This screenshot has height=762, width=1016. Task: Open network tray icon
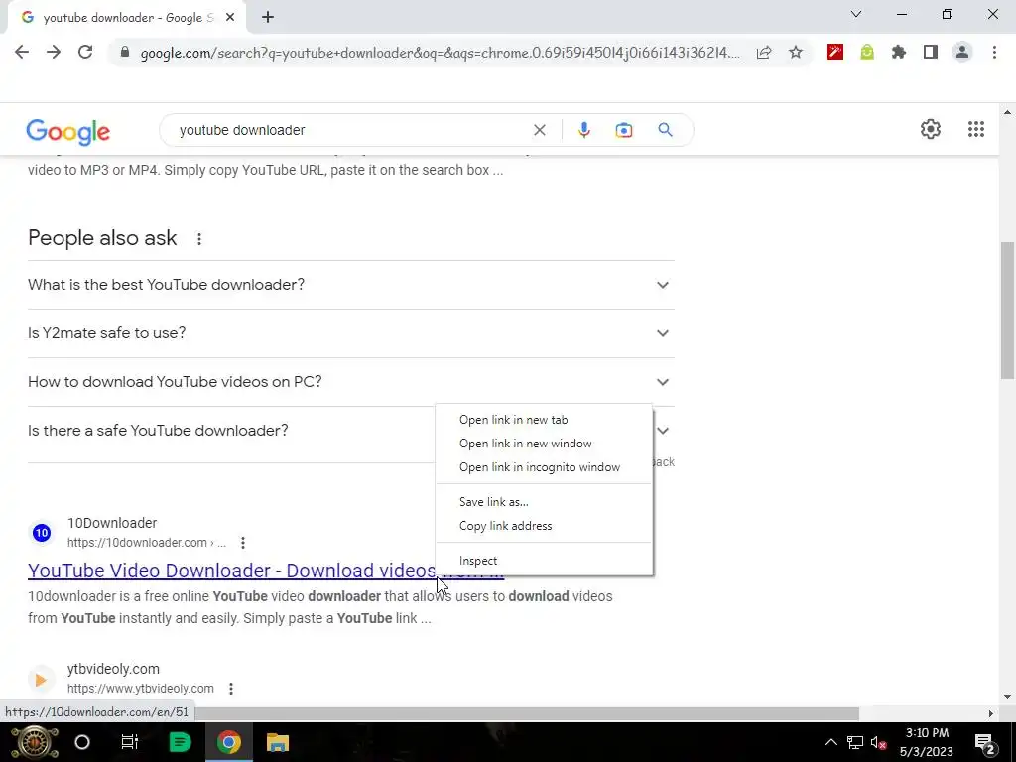[x=855, y=742]
